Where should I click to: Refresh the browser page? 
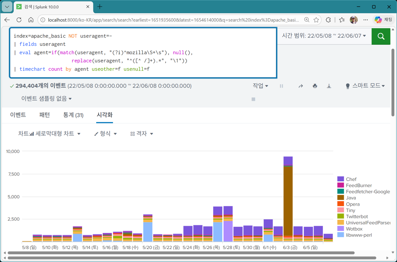[x=19, y=20]
